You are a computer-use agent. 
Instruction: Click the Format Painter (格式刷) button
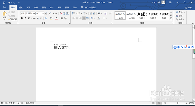12,19
